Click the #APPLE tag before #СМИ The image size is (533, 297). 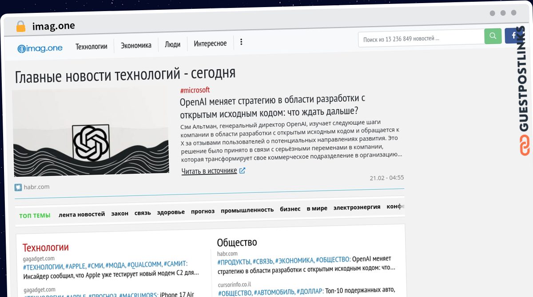point(76,266)
